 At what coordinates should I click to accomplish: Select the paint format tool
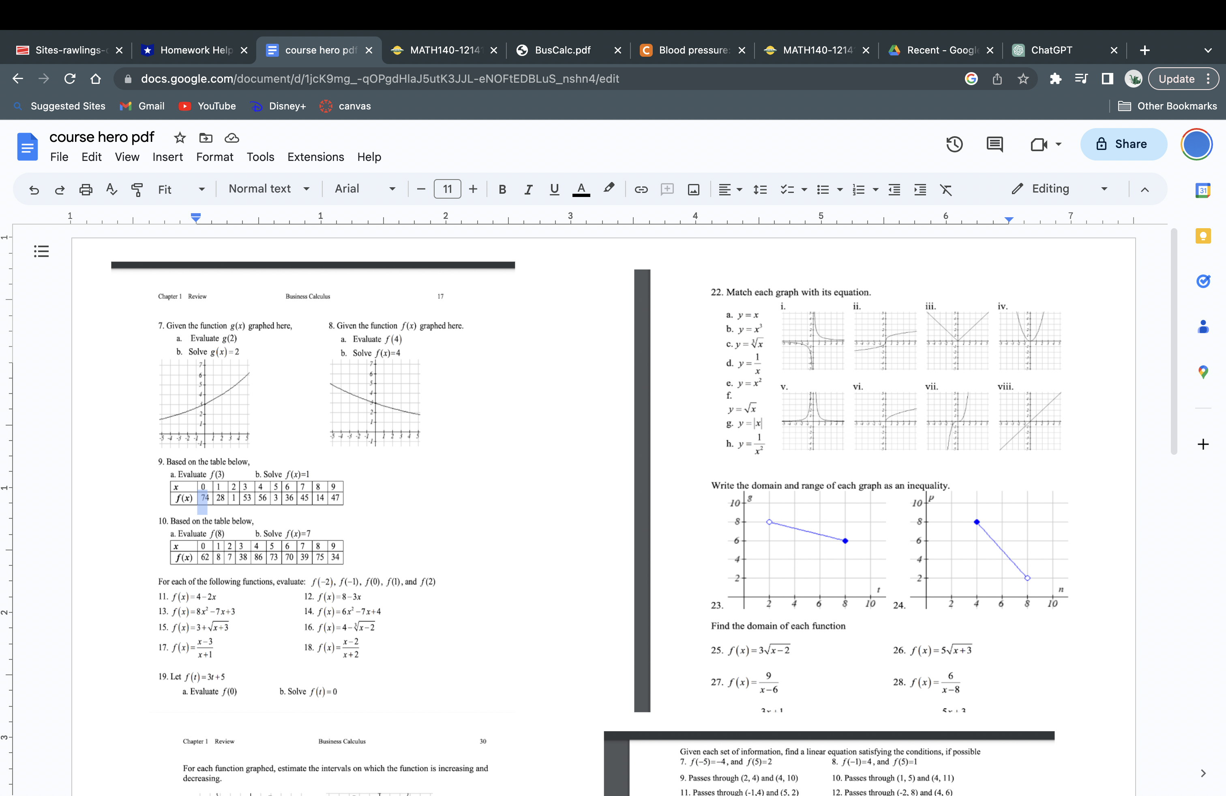(x=137, y=189)
